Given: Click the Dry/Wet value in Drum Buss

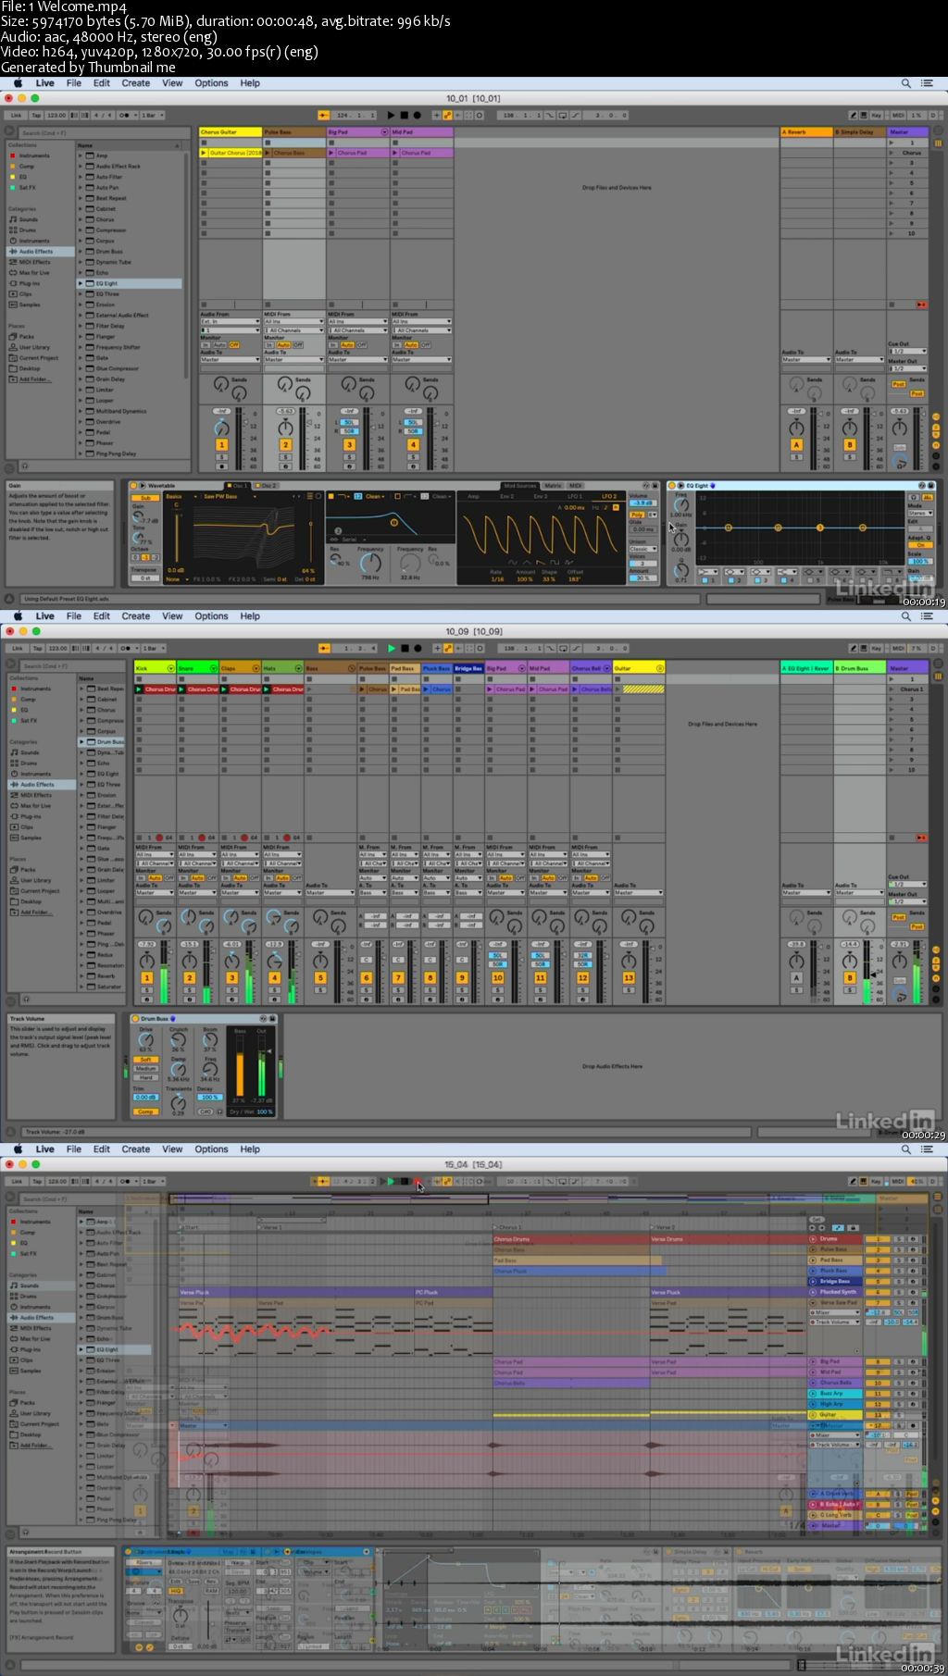Looking at the screenshot, I should click(264, 1111).
